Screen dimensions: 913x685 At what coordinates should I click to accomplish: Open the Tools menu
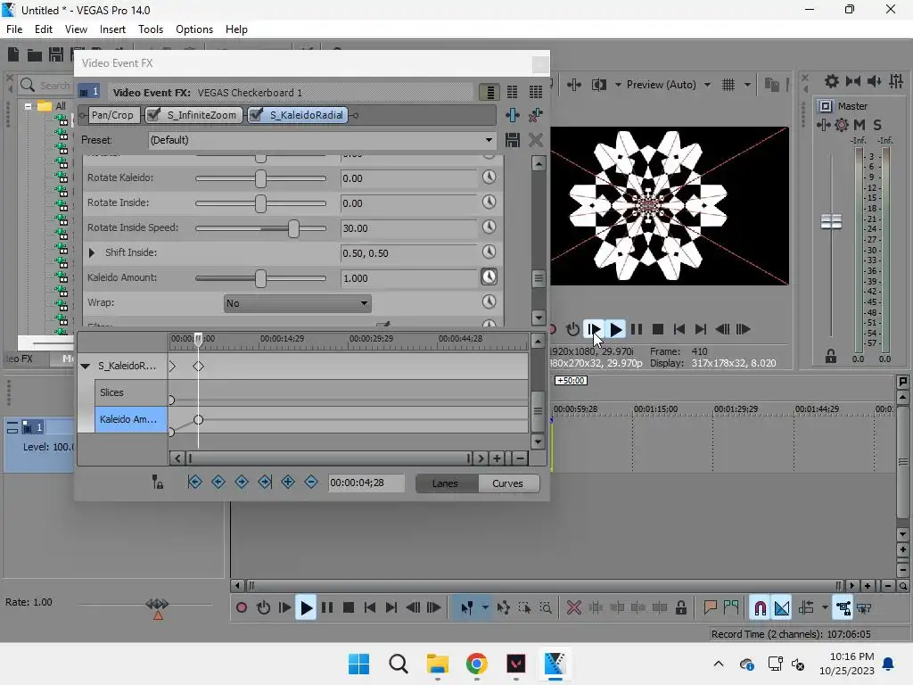point(150,29)
